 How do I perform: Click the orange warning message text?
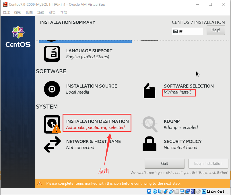[x=113, y=183]
